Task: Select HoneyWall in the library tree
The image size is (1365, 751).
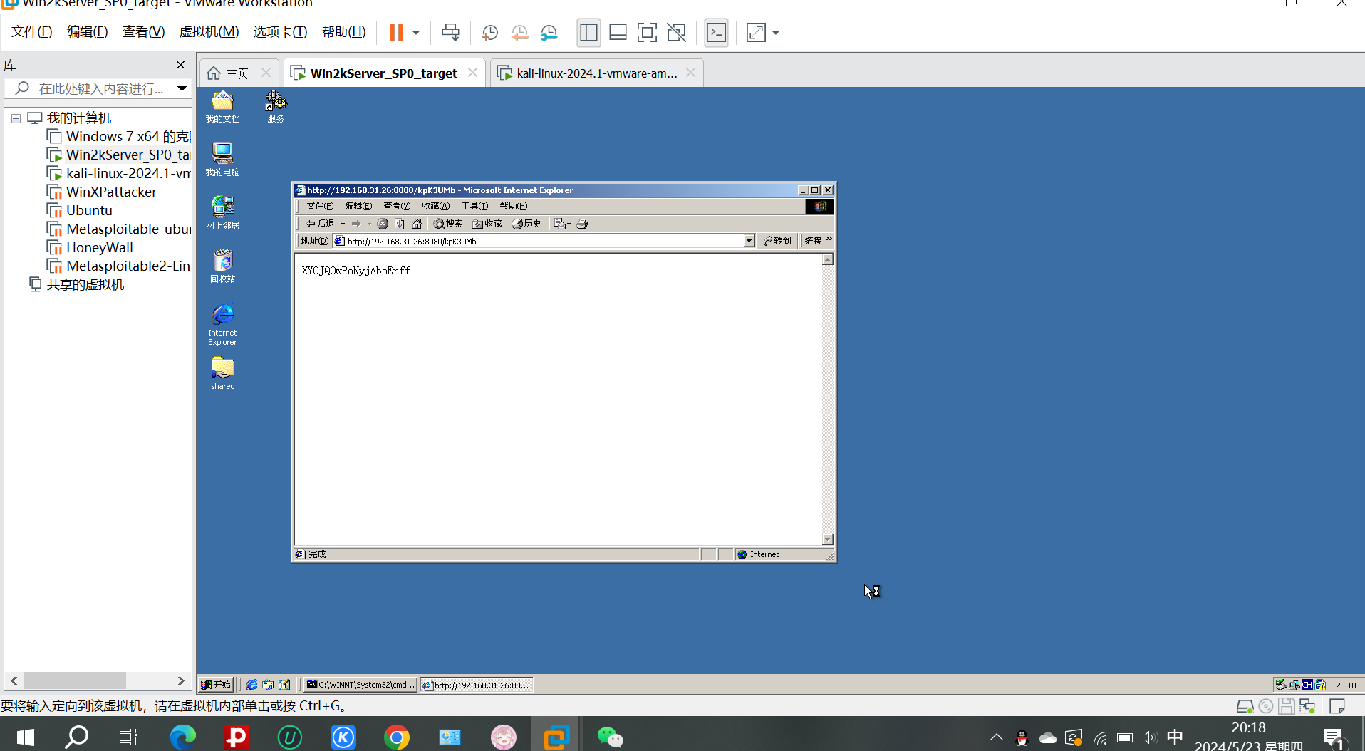Action: click(x=90, y=247)
